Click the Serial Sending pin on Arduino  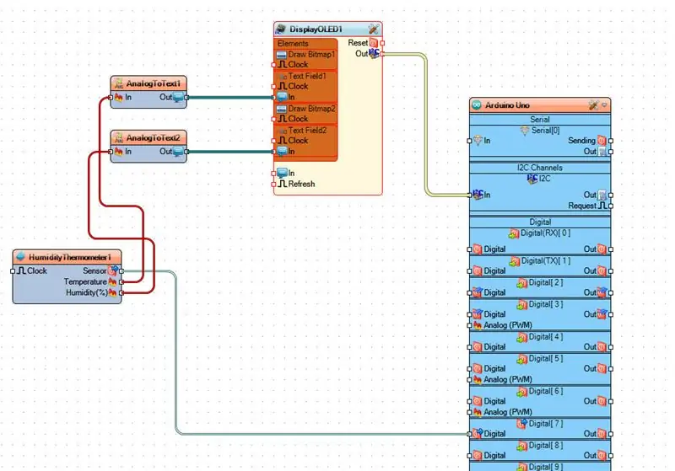[611, 141]
